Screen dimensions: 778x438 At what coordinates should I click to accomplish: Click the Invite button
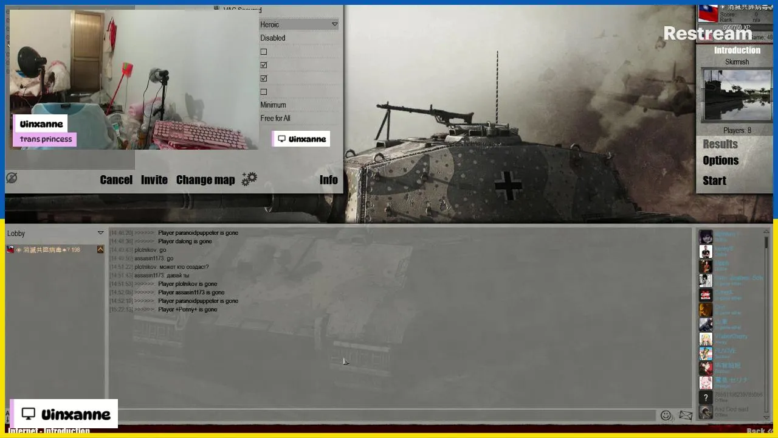(154, 179)
